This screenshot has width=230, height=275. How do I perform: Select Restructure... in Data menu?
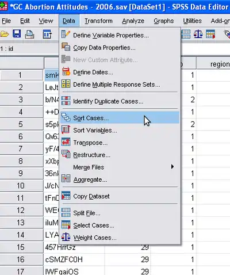[120, 155]
